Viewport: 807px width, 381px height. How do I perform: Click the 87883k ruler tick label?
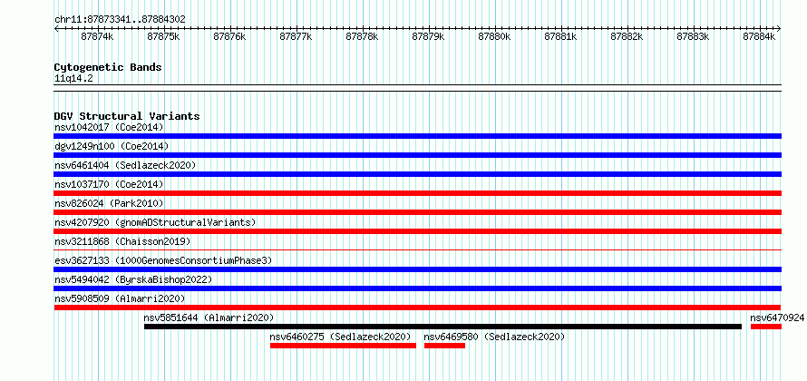pyautogui.click(x=694, y=37)
